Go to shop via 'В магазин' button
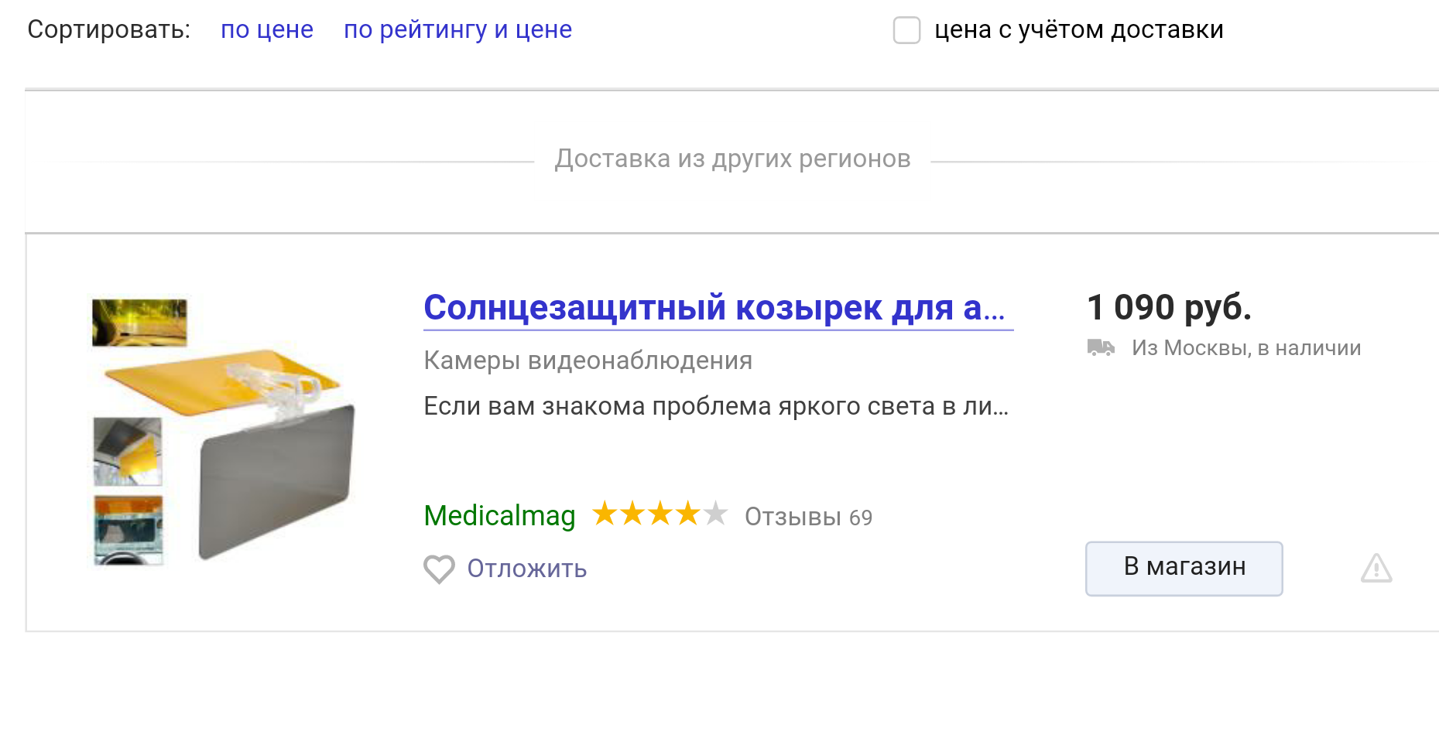The height and width of the screenshot is (745, 1439). coord(1184,569)
